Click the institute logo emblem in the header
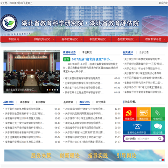The height and width of the screenshot is (168, 168). (9, 23)
